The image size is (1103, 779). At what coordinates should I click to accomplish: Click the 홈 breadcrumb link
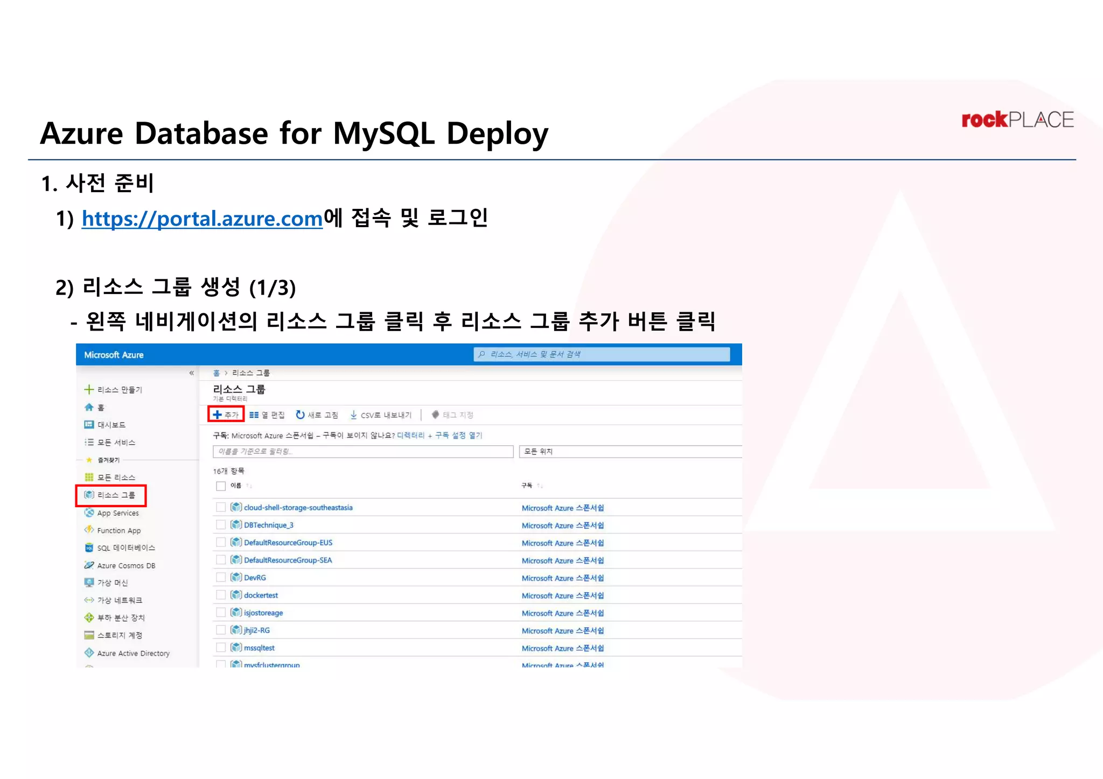[217, 373]
